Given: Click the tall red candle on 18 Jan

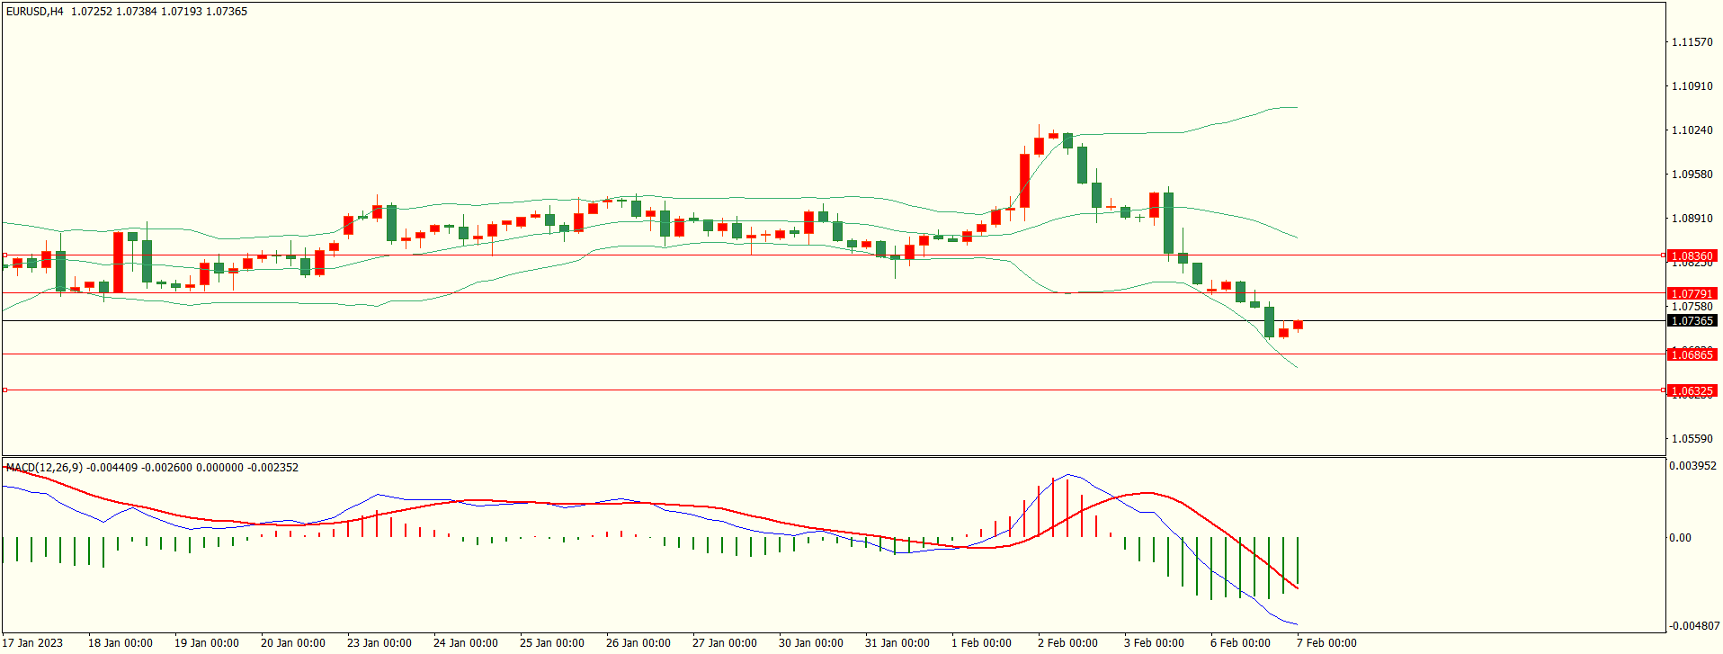Looking at the screenshot, I should click(118, 262).
